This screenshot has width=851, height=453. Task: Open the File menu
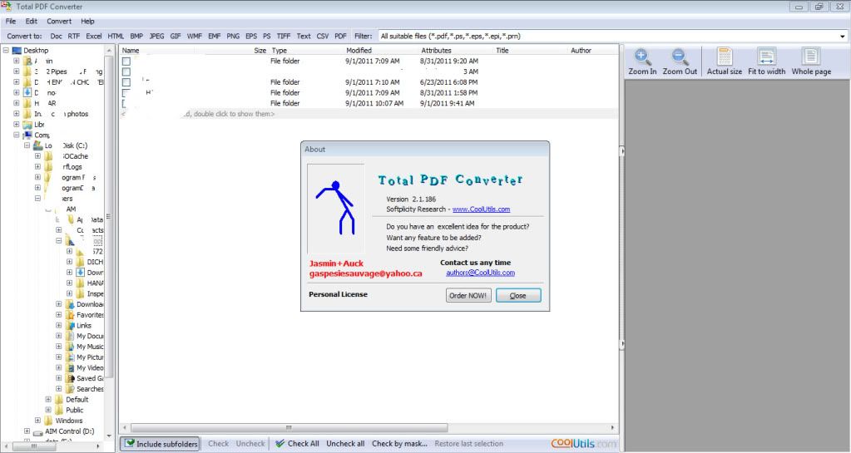point(10,21)
